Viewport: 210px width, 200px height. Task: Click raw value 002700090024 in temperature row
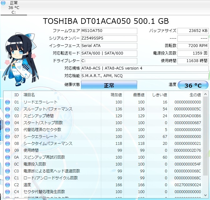pyautogui.click(x=188, y=185)
